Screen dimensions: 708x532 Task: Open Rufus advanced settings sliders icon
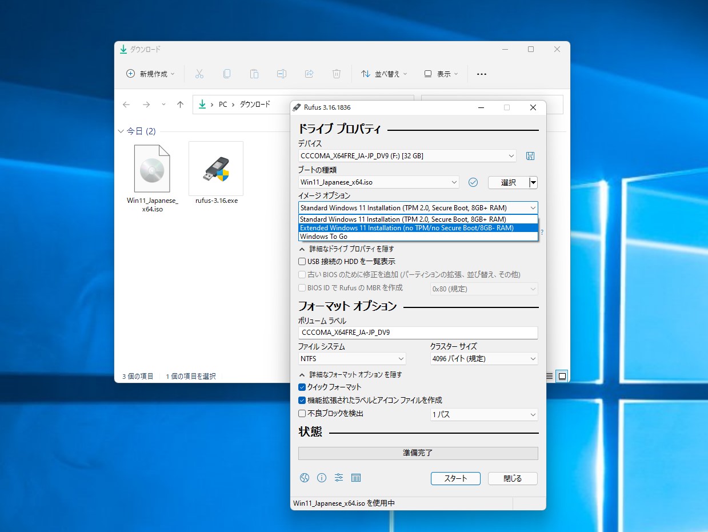click(x=339, y=478)
